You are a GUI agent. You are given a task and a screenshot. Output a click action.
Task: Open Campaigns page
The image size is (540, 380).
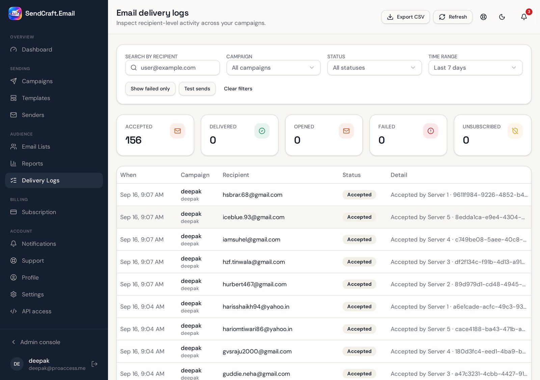point(54,81)
